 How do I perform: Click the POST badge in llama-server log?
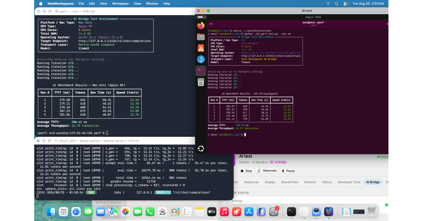(x=163, y=192)
